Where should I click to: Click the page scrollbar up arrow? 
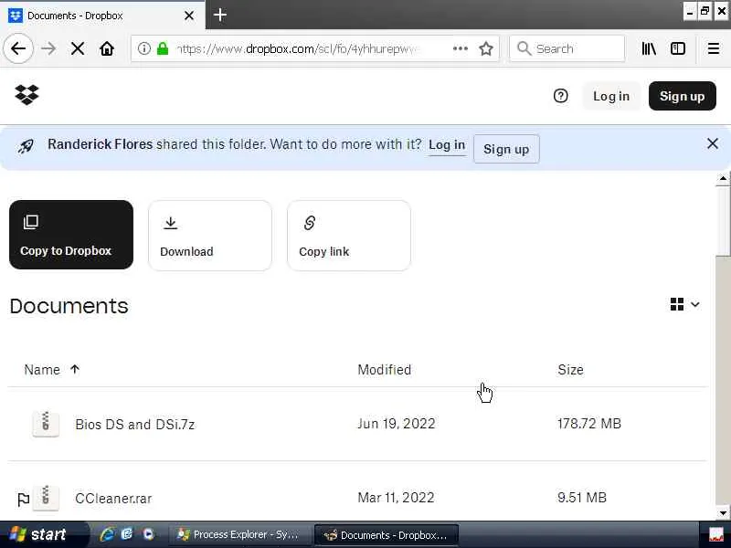coord(723,178)
